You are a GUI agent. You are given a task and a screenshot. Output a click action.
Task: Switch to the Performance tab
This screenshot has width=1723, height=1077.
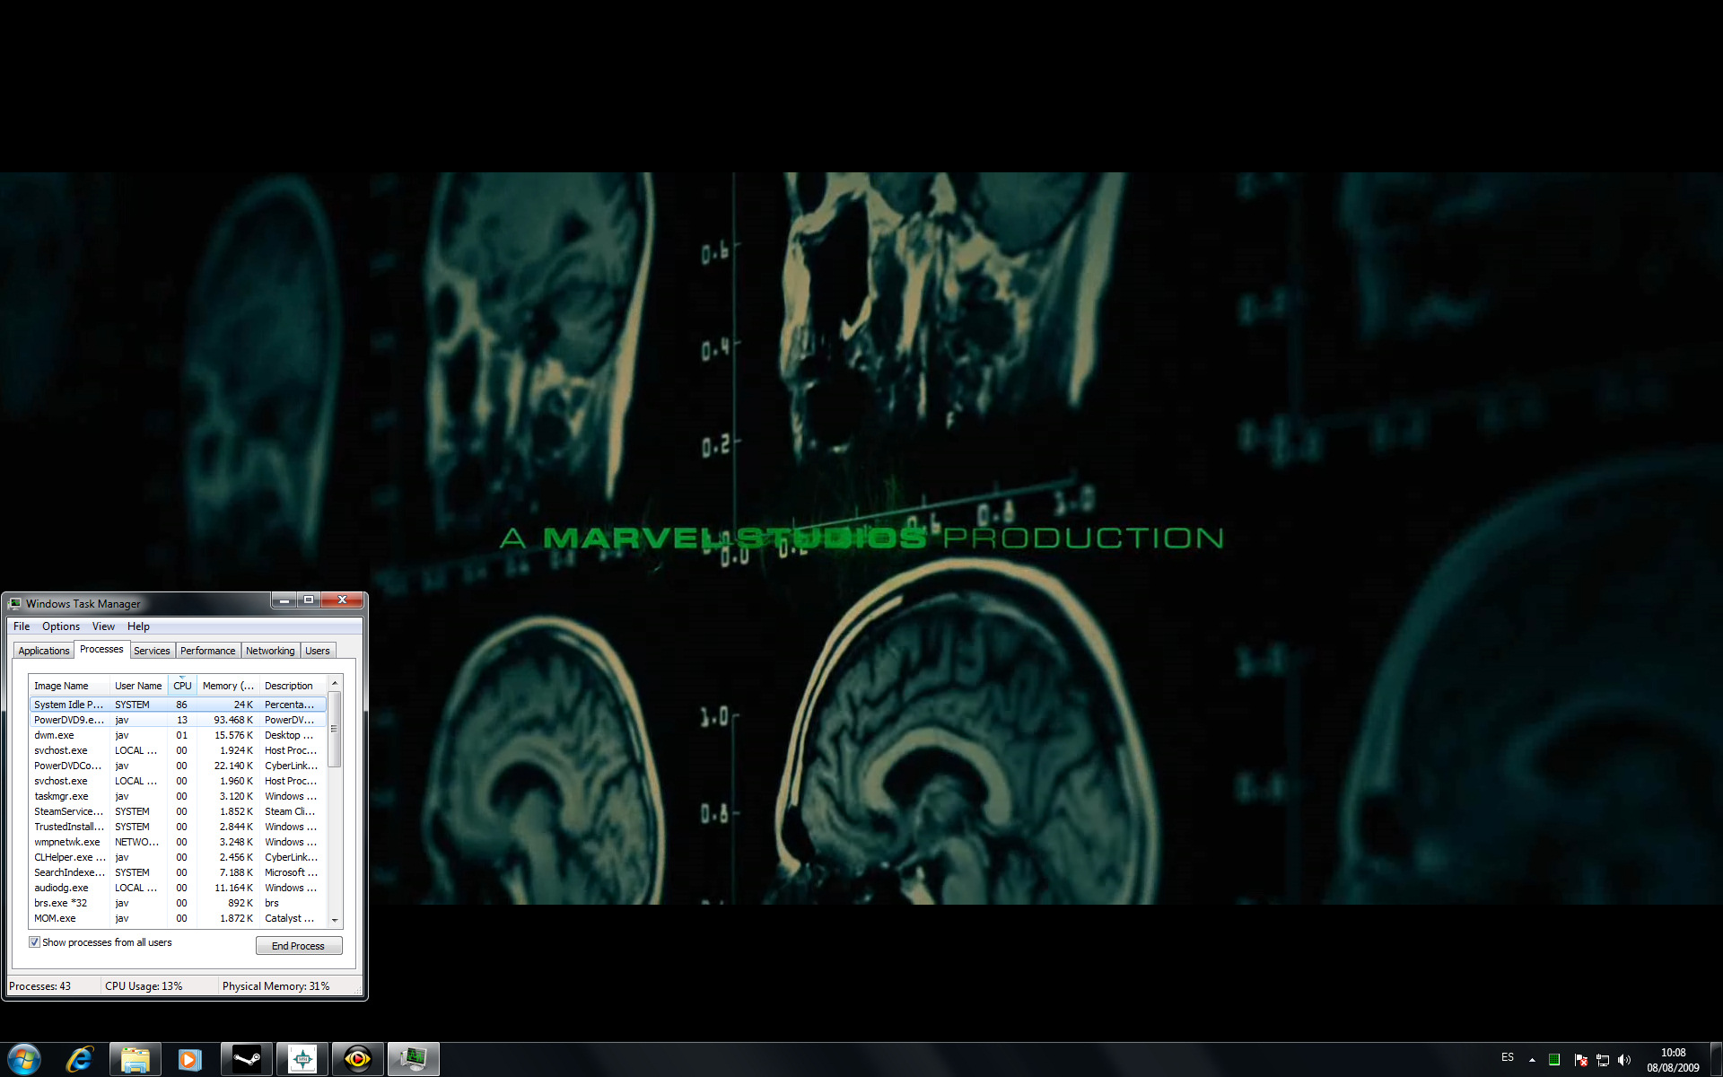point(207,651)
